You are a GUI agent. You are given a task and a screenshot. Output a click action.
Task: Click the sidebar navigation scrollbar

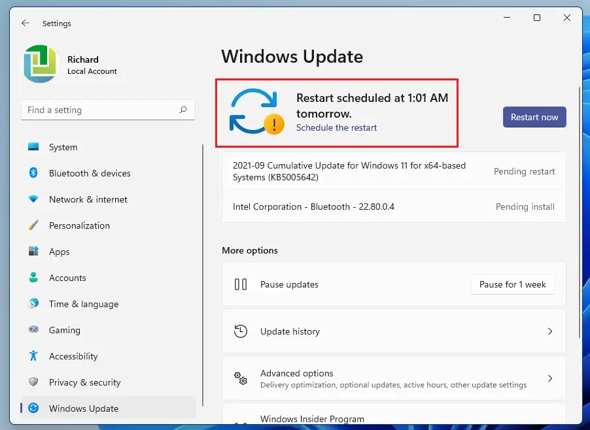(203, 274)
